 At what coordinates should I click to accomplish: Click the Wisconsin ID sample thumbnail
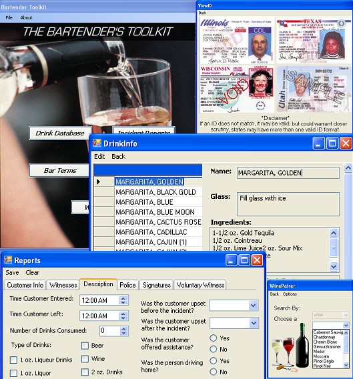(237, 89)
